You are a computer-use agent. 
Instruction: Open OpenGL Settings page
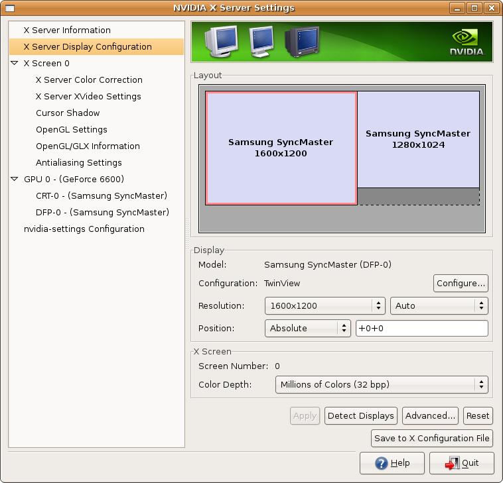pyautogui.click(x=71, y=130)
